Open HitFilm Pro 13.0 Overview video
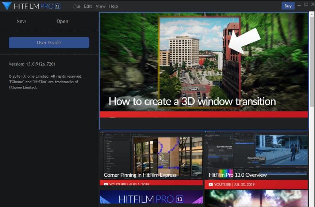315x207 pixels. tap(256, 160)
